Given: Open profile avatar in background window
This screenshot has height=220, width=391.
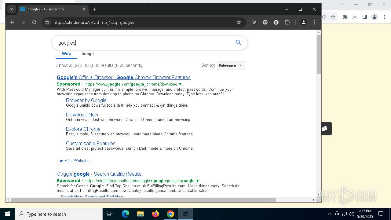Looking at the screenshot, I should point(375,17).
